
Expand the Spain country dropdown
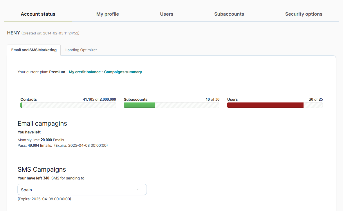82,190
